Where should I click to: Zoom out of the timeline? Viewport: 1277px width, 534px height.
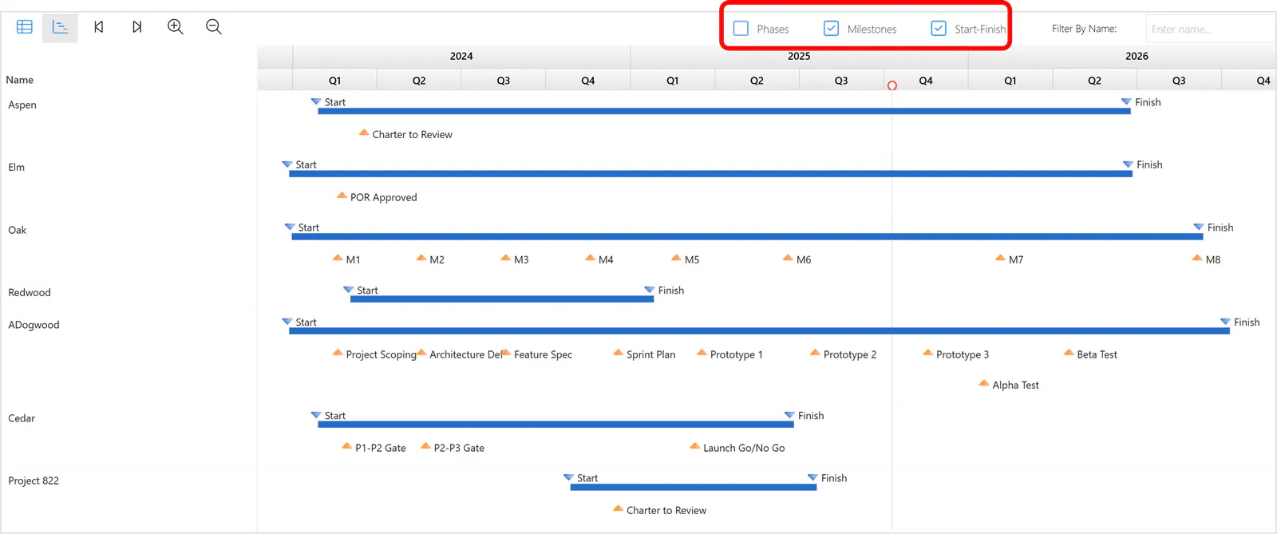tap(214, 27)
